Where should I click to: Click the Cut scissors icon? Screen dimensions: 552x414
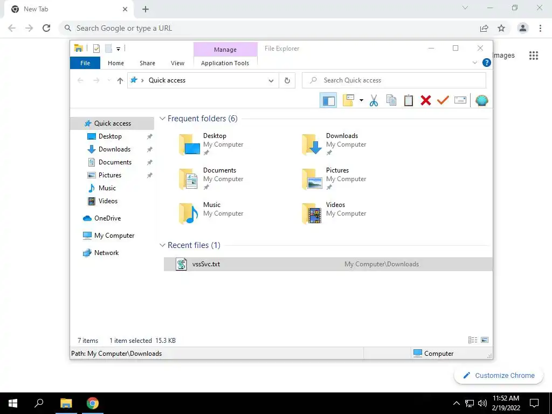pyautogui.click(x=374, y=100)
